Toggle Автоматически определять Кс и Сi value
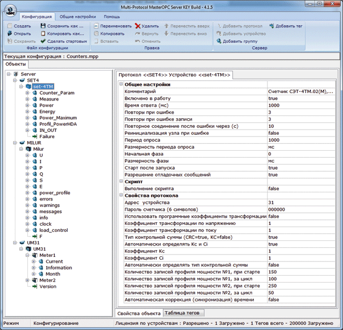This screenshot has height=330, width=343. point(301,244)
